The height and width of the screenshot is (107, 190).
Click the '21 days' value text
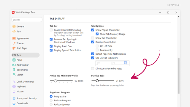(x=120, y=81)
